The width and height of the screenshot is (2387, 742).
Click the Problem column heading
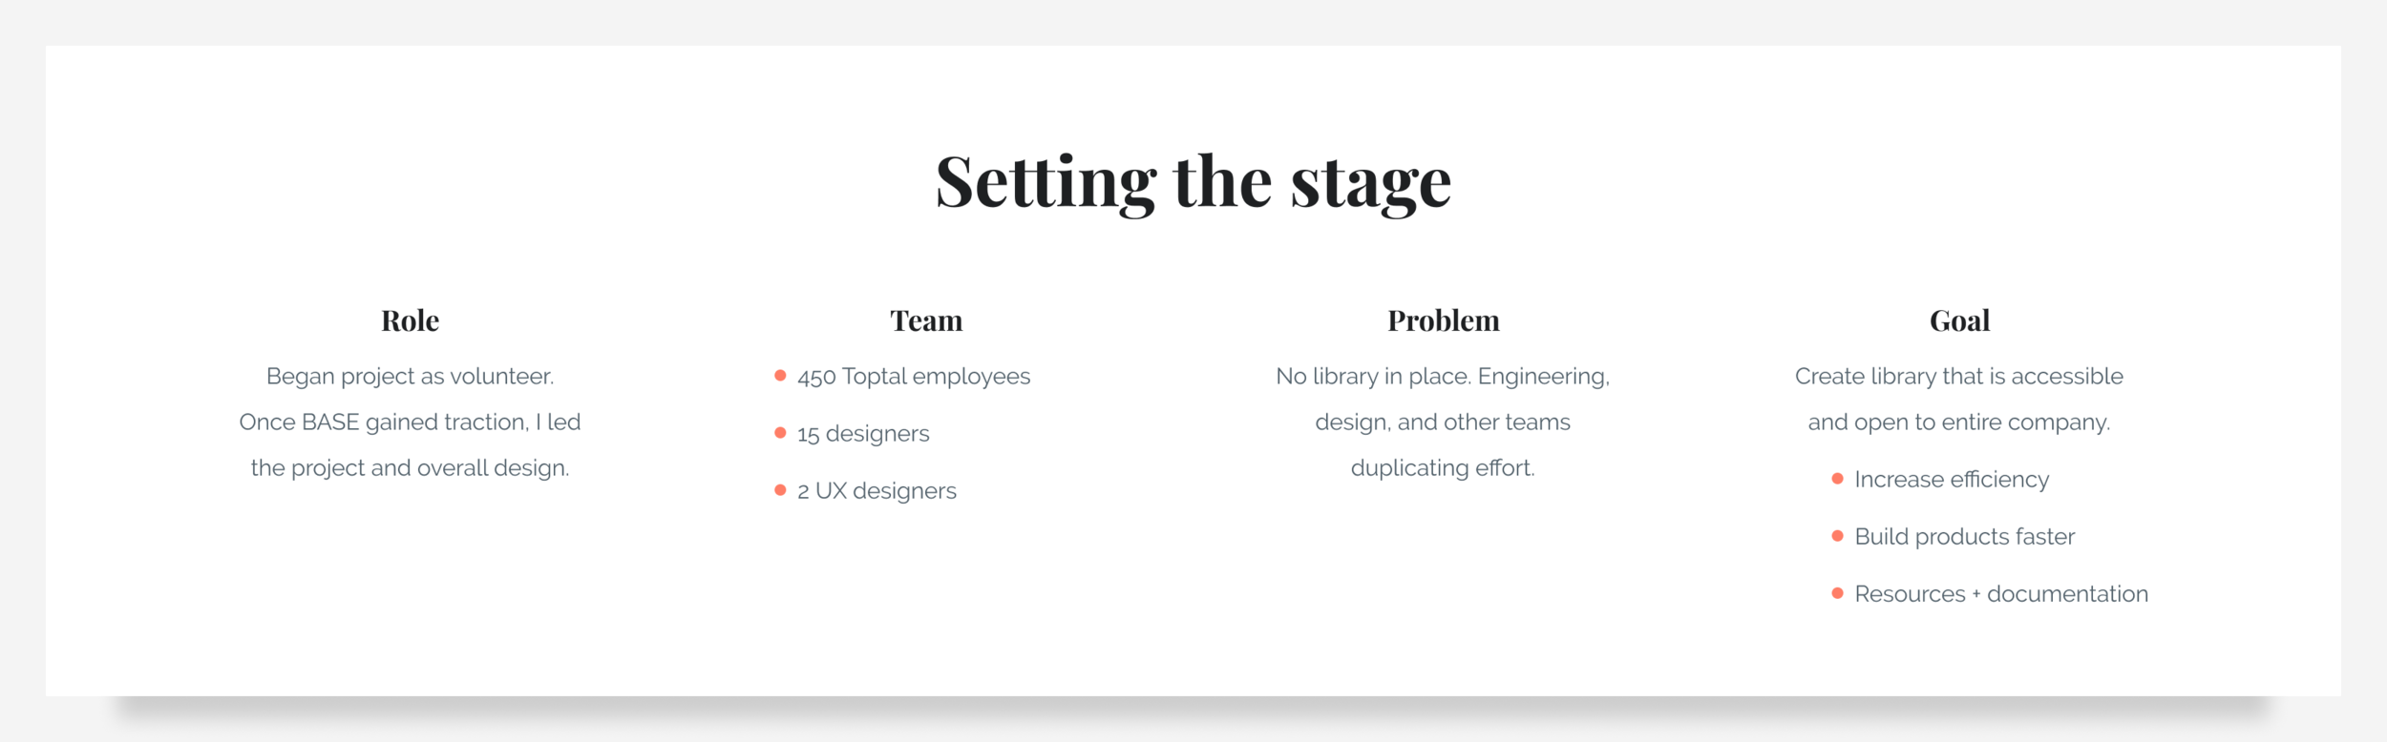(x=1443, y=320)
